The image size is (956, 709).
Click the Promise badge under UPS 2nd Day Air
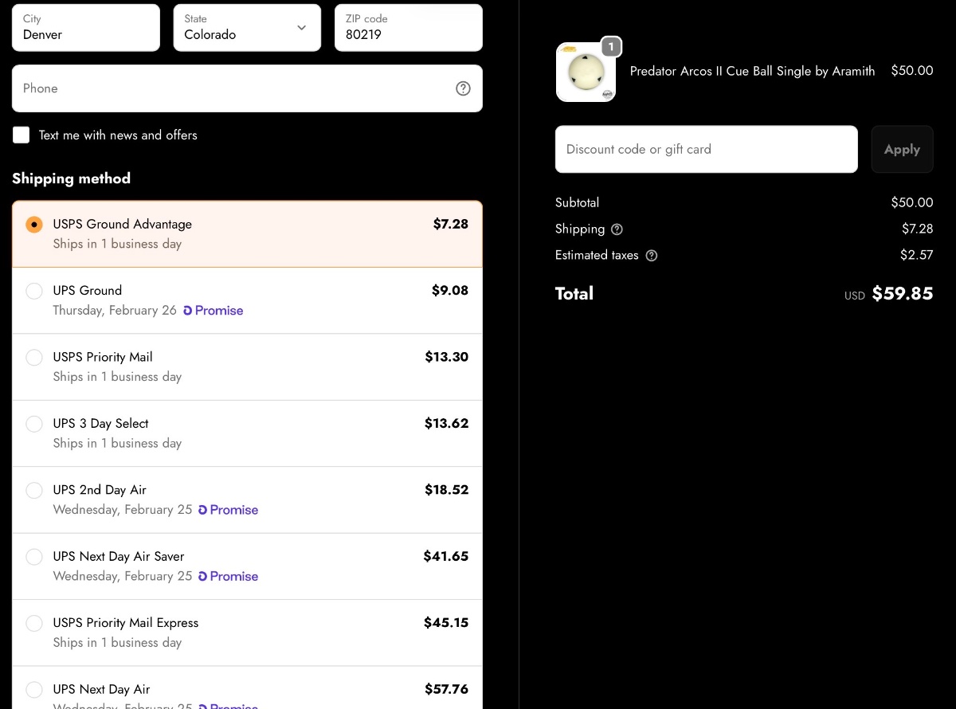[229, 510]
